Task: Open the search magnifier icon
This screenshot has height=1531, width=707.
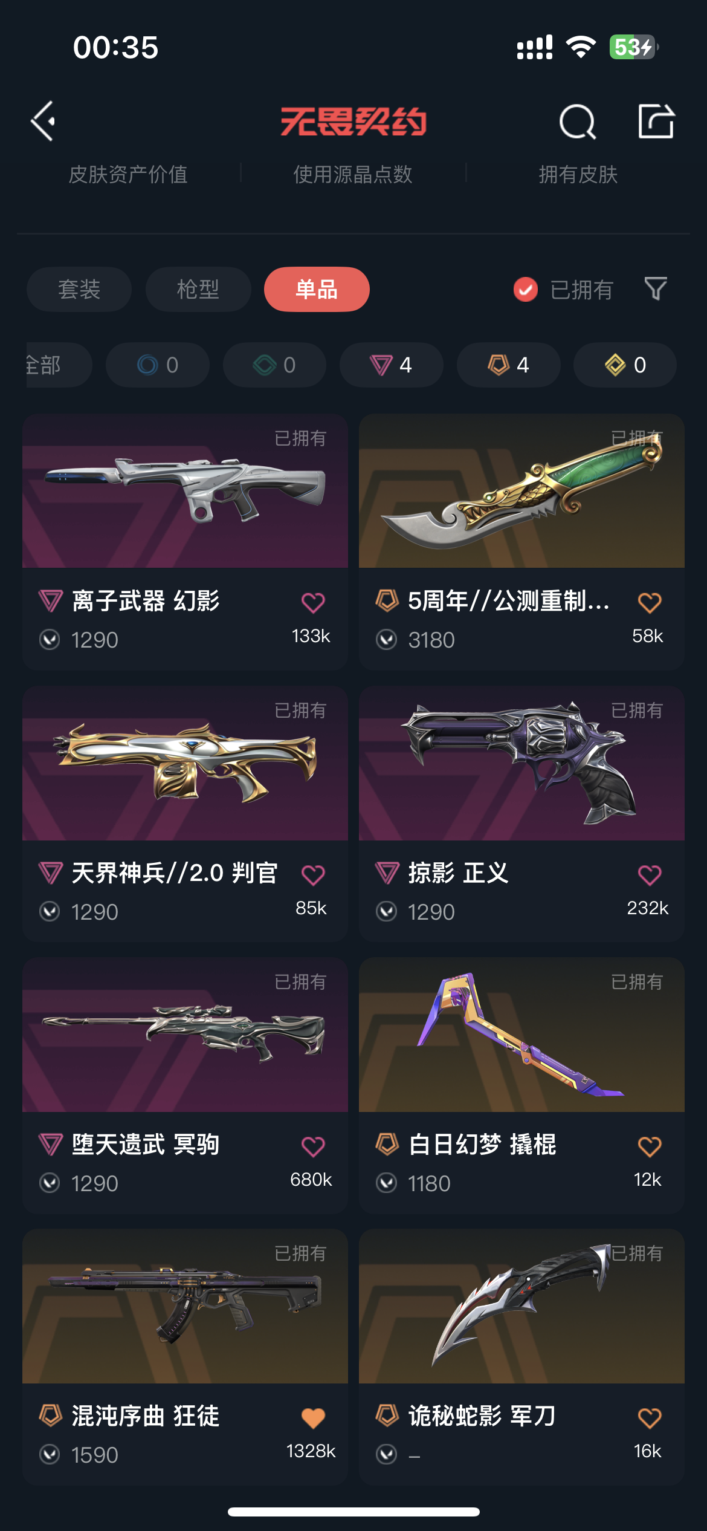Action: 578,122
